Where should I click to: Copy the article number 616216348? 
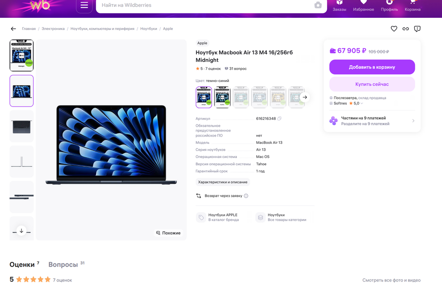(x=279, y=119)
